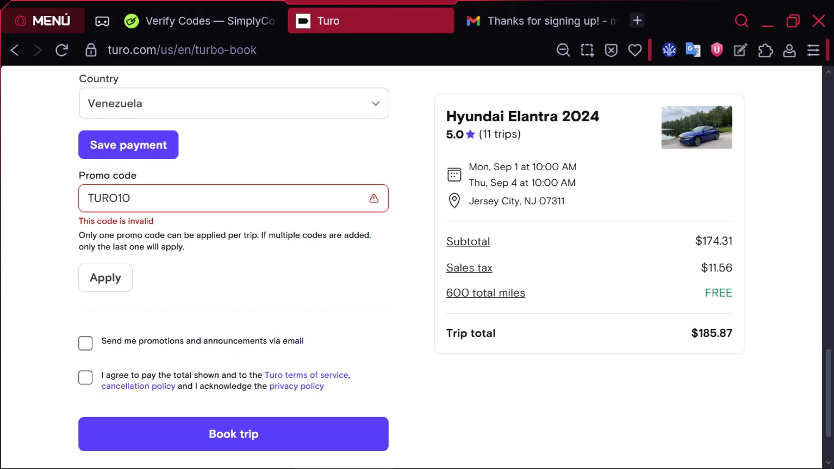This screenshot has width=834, height=469.
Task: Switch to Gmail Thanks for signing up tab
Action: tap(542, 21)
